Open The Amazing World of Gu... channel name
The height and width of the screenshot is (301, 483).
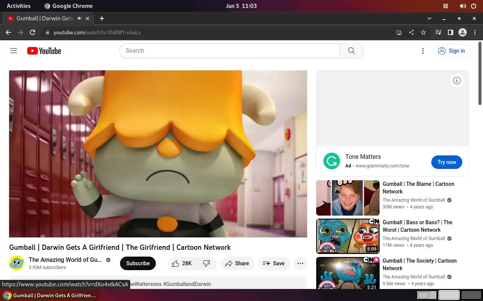[x=65, y=260]
